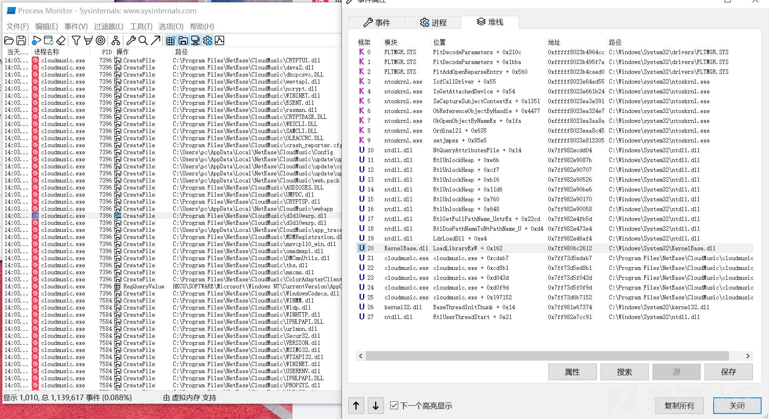This screenshot has width=769, height=419.
Task: Click the next event down arrow button
Action: click(x=376, y=405)
